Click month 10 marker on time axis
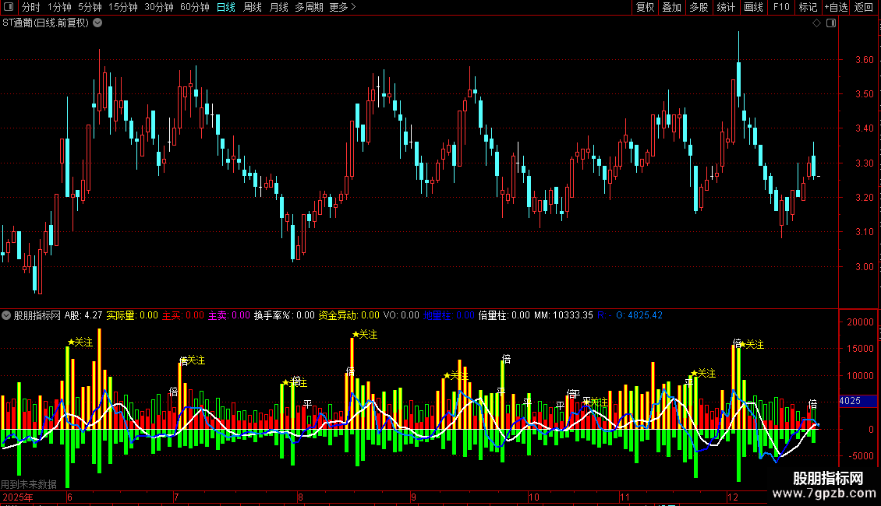This screenshot has width=881, height=506. tap(534, 497)
